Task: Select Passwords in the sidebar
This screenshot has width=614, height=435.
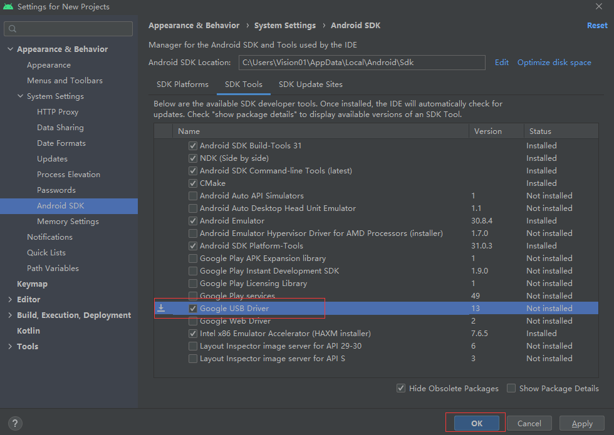Action: coord(56,190)
